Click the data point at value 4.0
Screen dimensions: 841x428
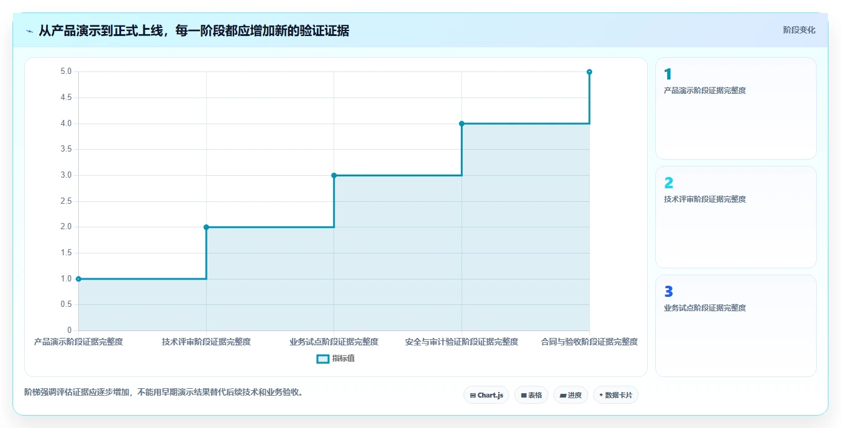[x=461, y=124]
